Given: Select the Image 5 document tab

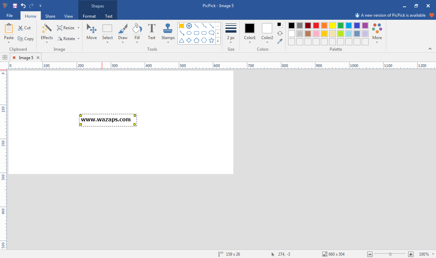Looking at the screenshot, I should click(26, 58).
